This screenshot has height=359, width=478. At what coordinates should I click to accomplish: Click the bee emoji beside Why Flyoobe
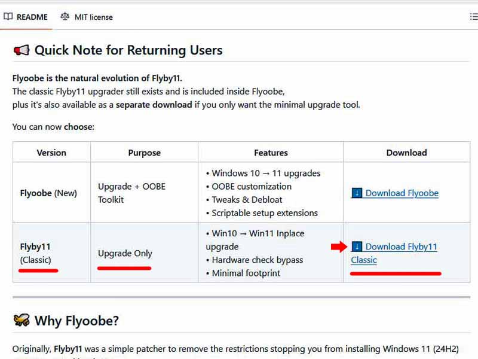click(x=21, y=321)
